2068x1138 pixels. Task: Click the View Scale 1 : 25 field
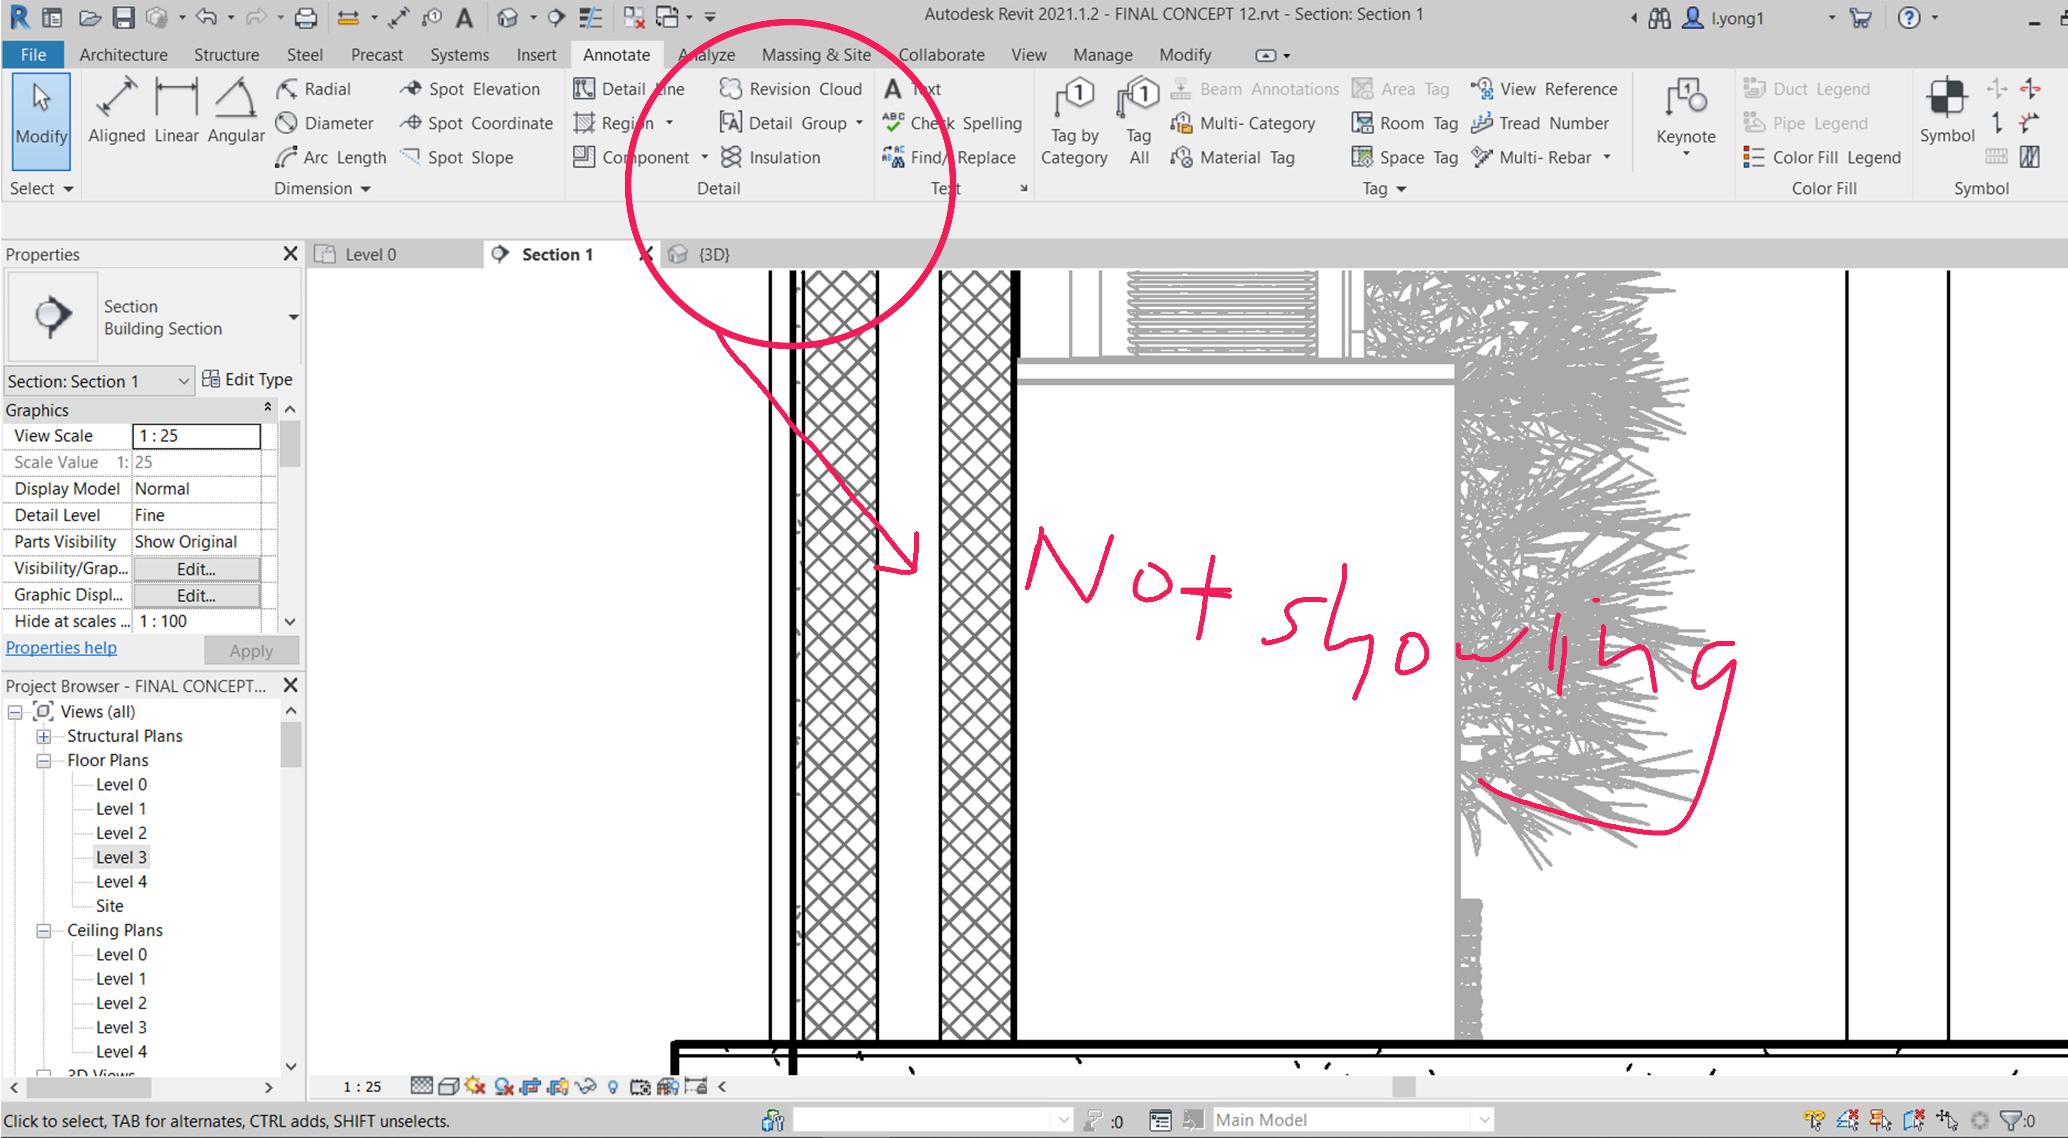pos(196,436)
